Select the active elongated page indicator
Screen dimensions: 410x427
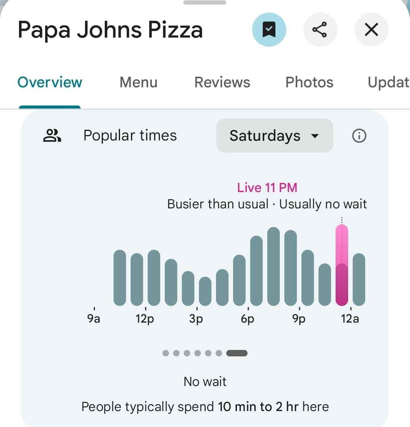point(237,353)
